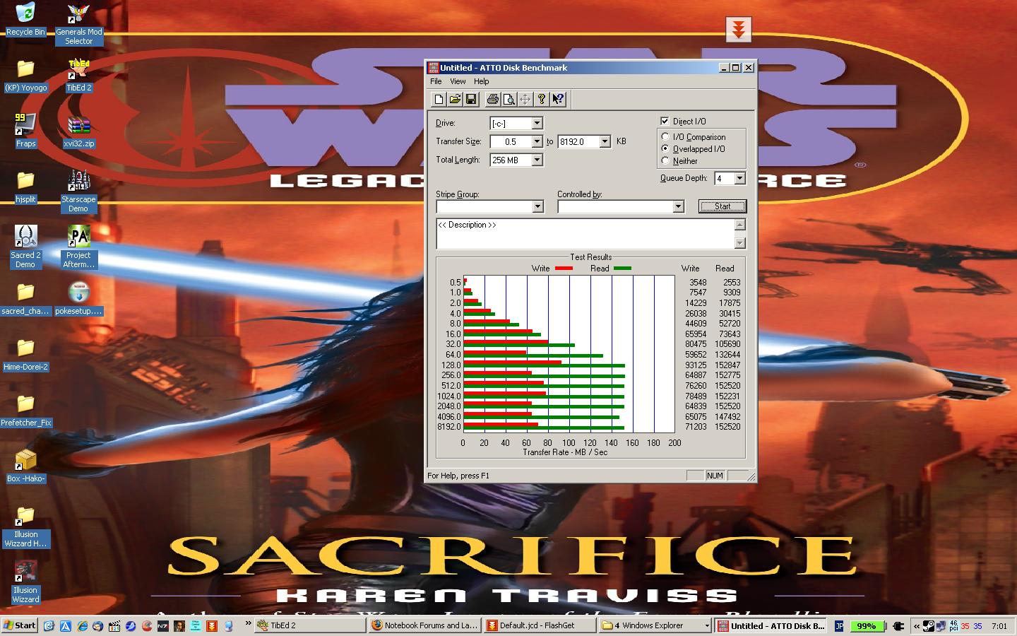Select the Hime-Dorei-2 folder
Viewport: 1017px width, 636px height.
point(25,354)
